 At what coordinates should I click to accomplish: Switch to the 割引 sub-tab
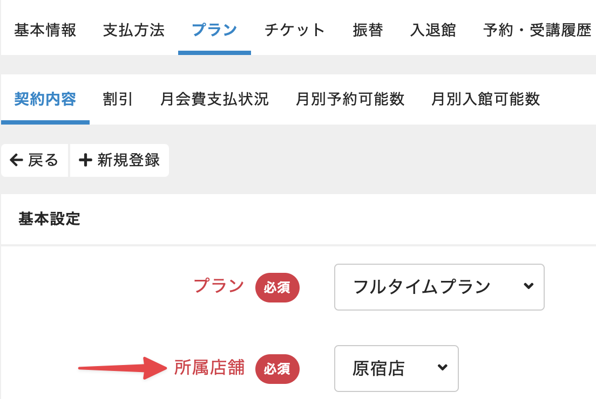point(117,100)
